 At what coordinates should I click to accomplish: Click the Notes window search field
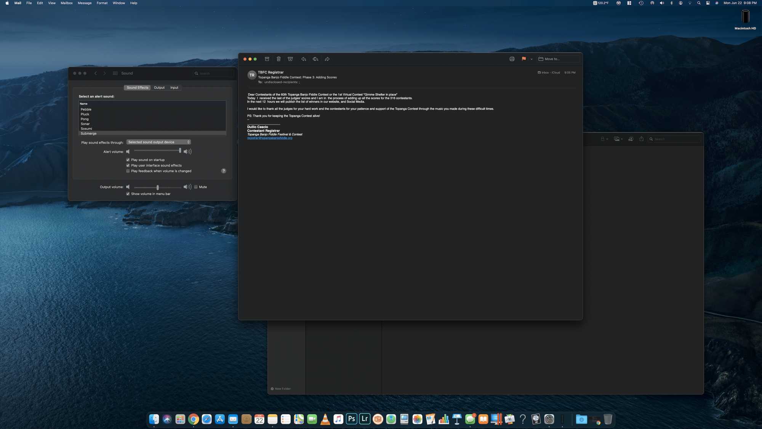pos(674,139)
